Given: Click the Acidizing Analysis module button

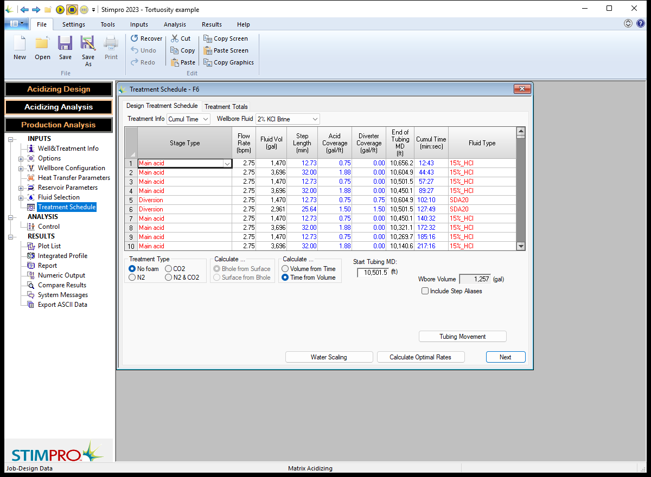Looking at the screenshot, I should [59, 107].
